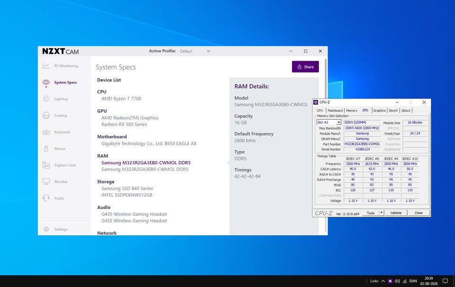Click the Validate button in CPU-Z
This screenshot has height=287, width=455.
[396, 213]
